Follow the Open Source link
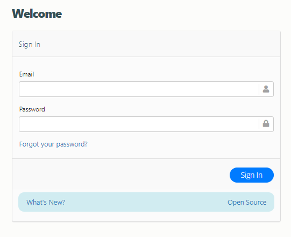 pyautogui.click(x=247, y=202)
